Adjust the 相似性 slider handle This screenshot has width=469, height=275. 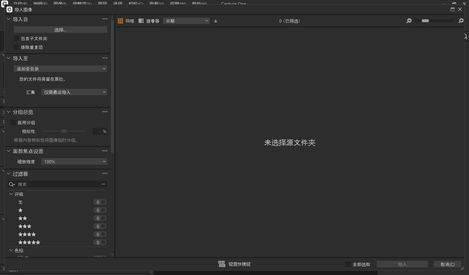pos(64,131)
